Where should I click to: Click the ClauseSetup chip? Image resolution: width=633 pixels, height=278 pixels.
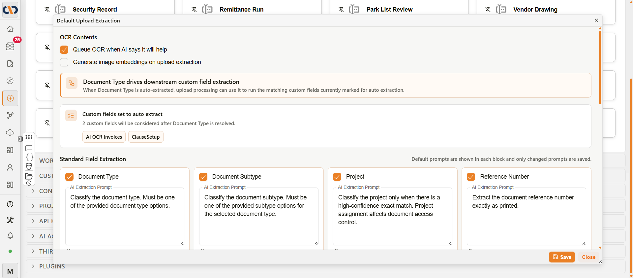(146, 137)
